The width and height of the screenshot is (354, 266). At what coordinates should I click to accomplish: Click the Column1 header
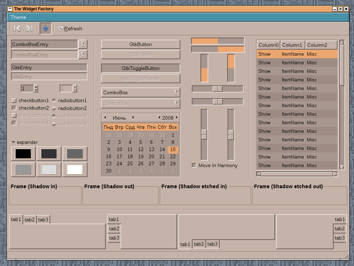click(x=292, y=45)
